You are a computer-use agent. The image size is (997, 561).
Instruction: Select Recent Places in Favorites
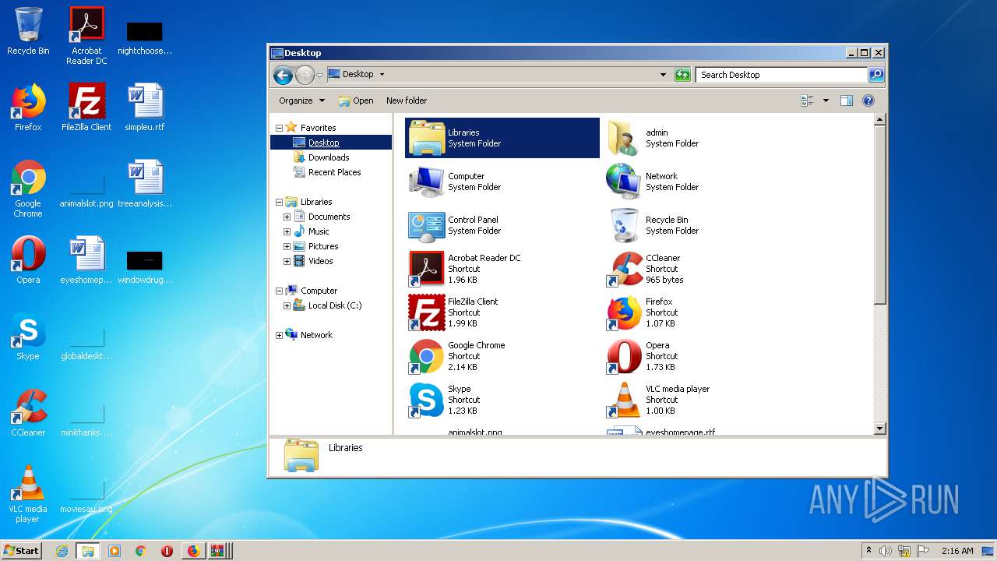[334, 172]
